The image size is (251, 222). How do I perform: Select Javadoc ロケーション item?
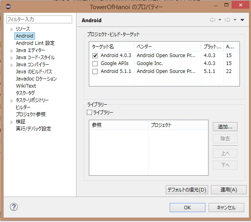(36, 79)
